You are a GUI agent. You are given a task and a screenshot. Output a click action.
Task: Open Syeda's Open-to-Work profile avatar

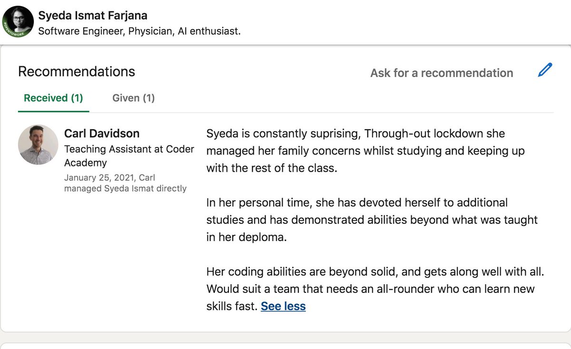coord(19,22)
